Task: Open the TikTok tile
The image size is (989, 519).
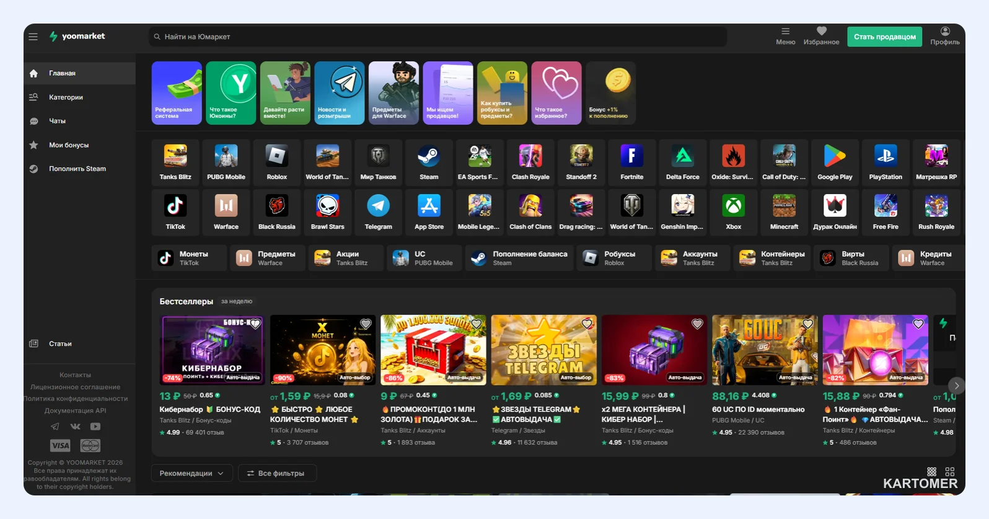Action: pyautogui.click(x=175, y=212)
